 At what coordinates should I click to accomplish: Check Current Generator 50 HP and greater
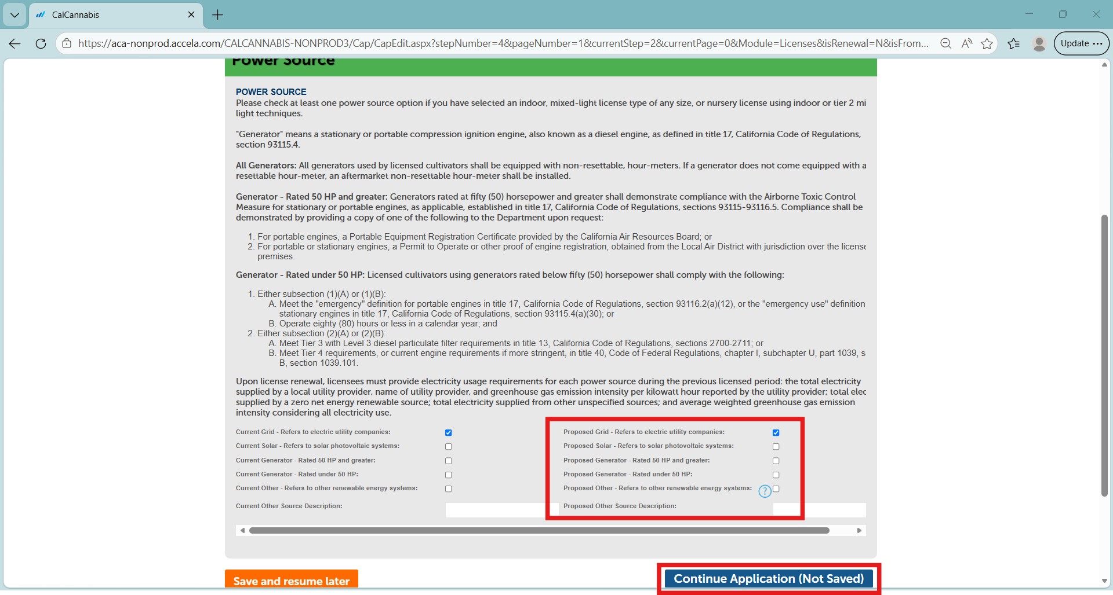click(x=449, y=461)
